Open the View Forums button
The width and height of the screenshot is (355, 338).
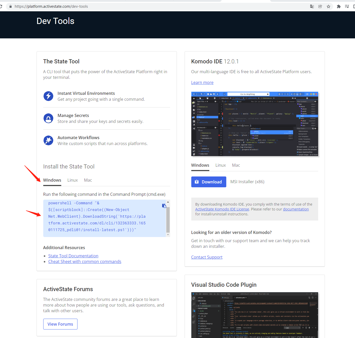(x=60, y=324)
